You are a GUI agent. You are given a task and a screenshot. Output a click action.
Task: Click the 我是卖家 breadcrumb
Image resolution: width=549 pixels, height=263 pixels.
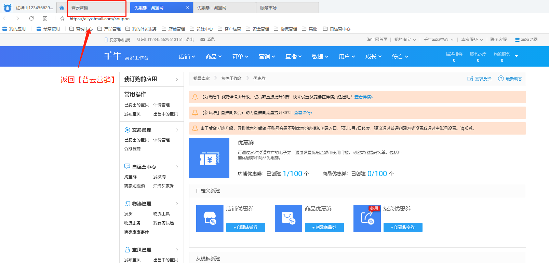[201, 79]
